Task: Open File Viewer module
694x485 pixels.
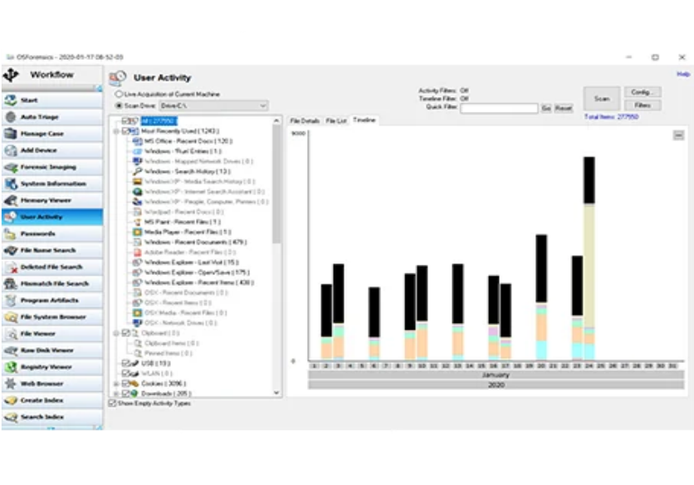Action: pos(51,334)
